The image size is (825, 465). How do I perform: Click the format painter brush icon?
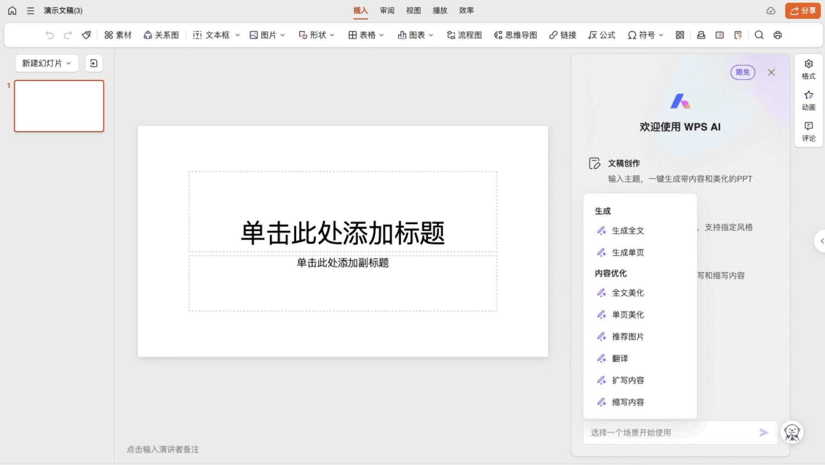pos(86,35)
